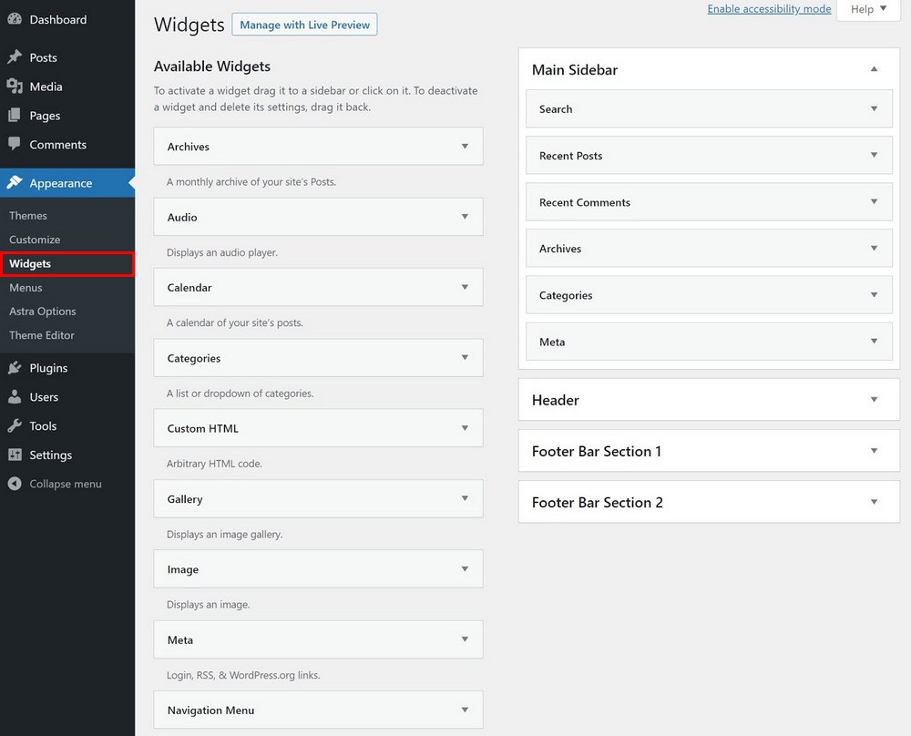Expand Recent Comments widget arrow
The width and height of the screenshot is (911, 736).
[x=874, y=201]
